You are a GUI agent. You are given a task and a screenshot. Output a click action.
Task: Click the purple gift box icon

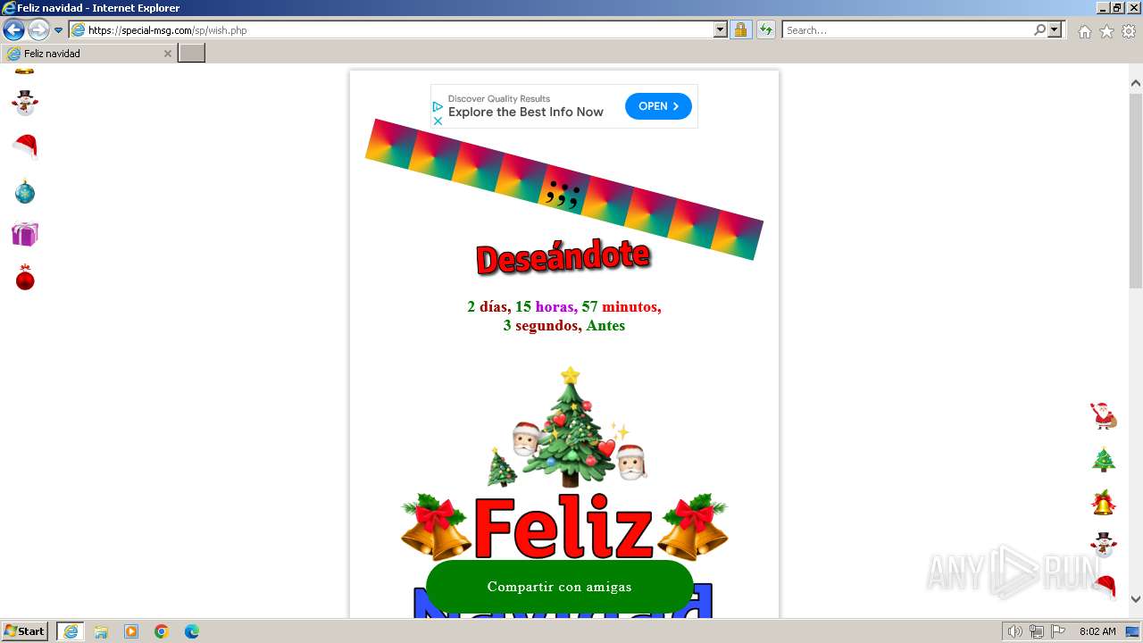point(25,234)
